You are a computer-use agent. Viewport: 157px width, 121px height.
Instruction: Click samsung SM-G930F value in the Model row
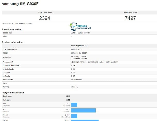[79, 53]
